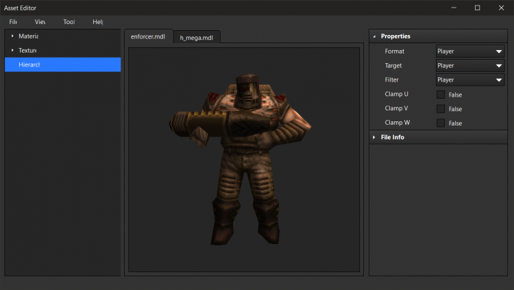This screenshot has width=514, height=290.
Task: Enable the Clamp W checkbox
Action: (x=441, y=123)
